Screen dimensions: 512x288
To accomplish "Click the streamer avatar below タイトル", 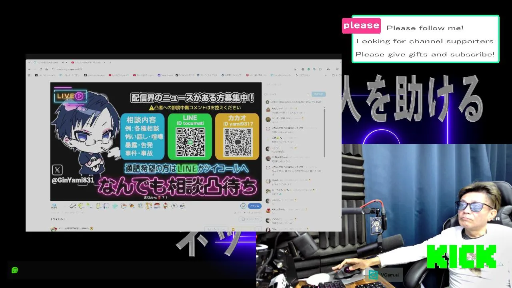I will 54,229.
